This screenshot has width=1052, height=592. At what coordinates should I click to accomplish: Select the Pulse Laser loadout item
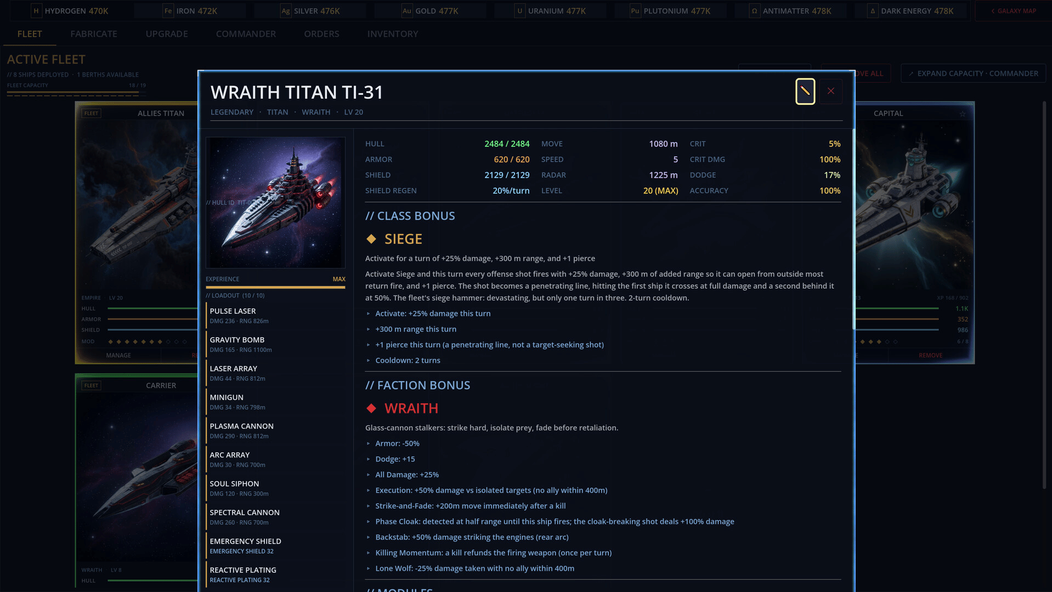tap(275, 316)
